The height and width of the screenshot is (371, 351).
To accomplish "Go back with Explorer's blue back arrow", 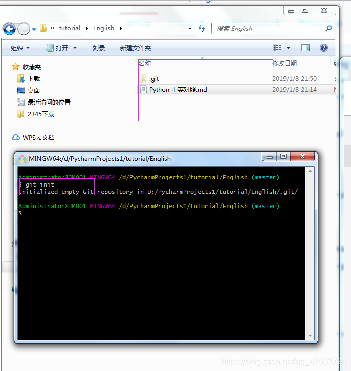I will click(9, 29).
